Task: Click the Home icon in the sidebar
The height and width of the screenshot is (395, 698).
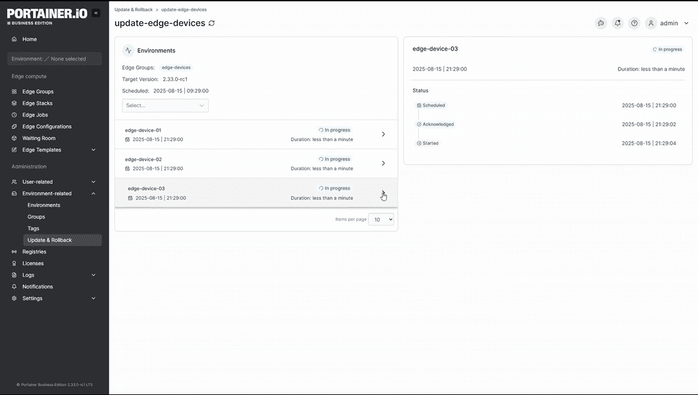Action: (14, 39)
